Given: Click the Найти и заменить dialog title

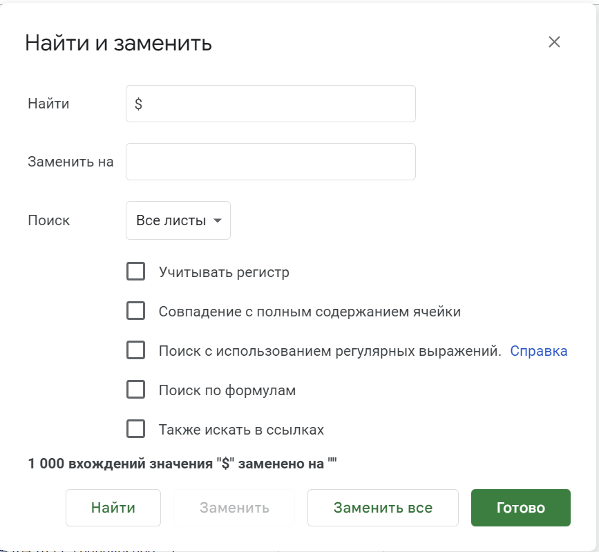Looking at the screenshot, I should [x=118, y=43].
